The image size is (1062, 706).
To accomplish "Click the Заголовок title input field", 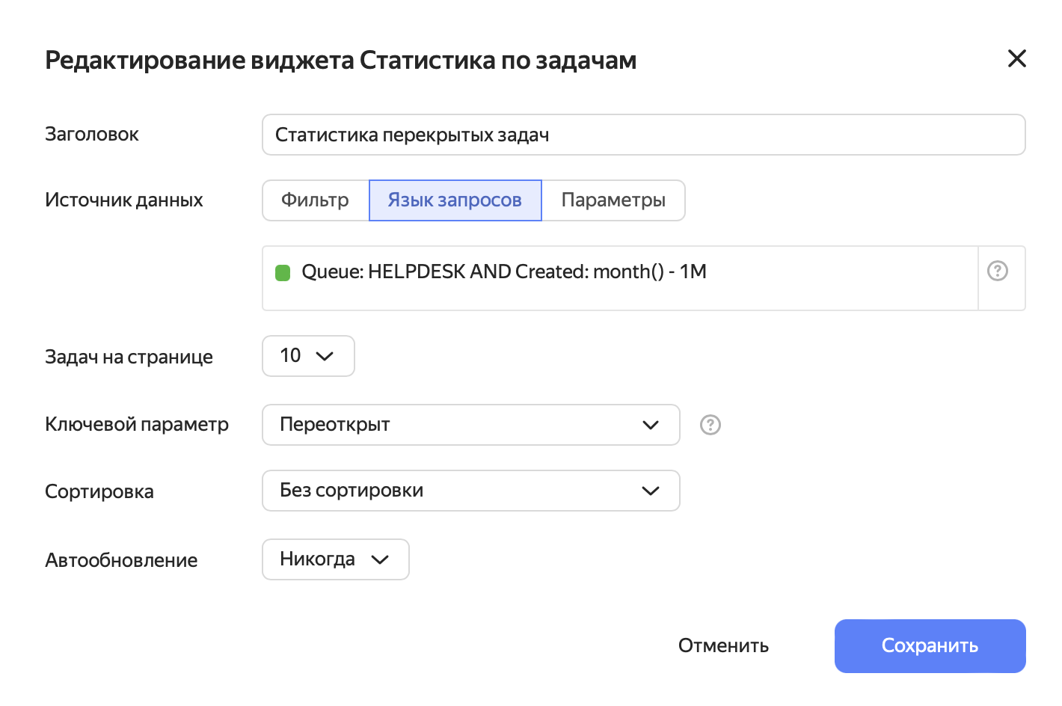I will [643, 135].
